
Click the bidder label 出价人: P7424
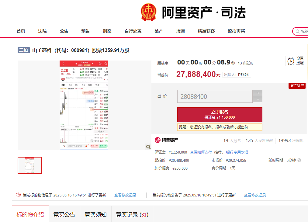(x=237, y=75)
